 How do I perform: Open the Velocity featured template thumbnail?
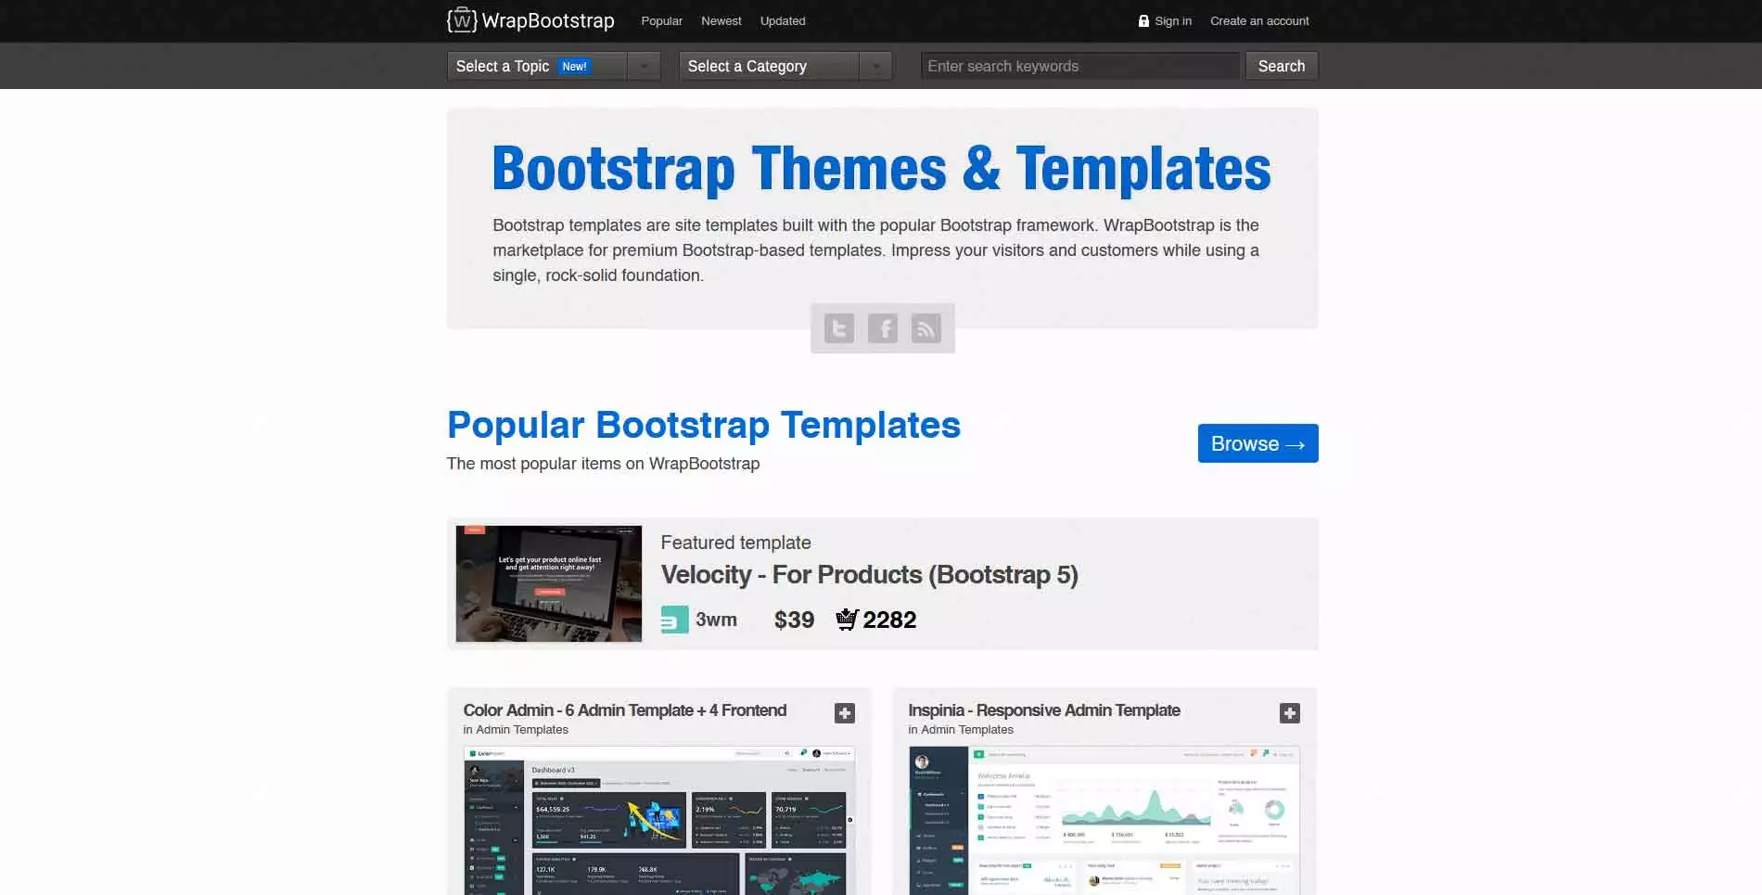547,583
